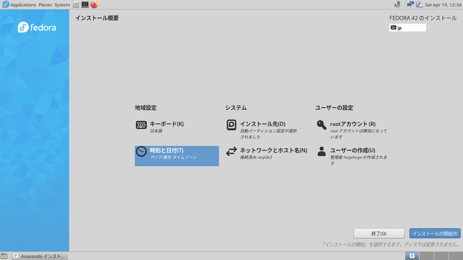Launch the terminal from the top panel

point(85,5)
